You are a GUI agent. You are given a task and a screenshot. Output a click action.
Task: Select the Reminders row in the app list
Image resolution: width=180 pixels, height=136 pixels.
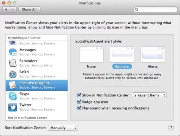pyautogui.click(x=37, y=63)
